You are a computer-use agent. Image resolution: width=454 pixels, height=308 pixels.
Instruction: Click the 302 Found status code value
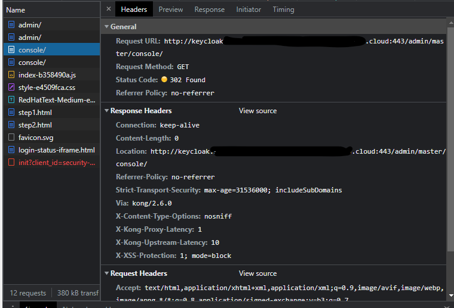[x=188, y=80]
